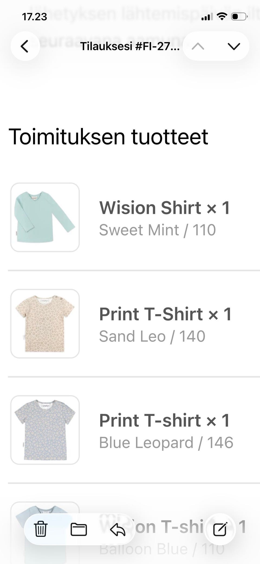Tap the Wi-Fi status icon
The width and height of the screenshot is (260, 564).
click(x=222, y=17)
